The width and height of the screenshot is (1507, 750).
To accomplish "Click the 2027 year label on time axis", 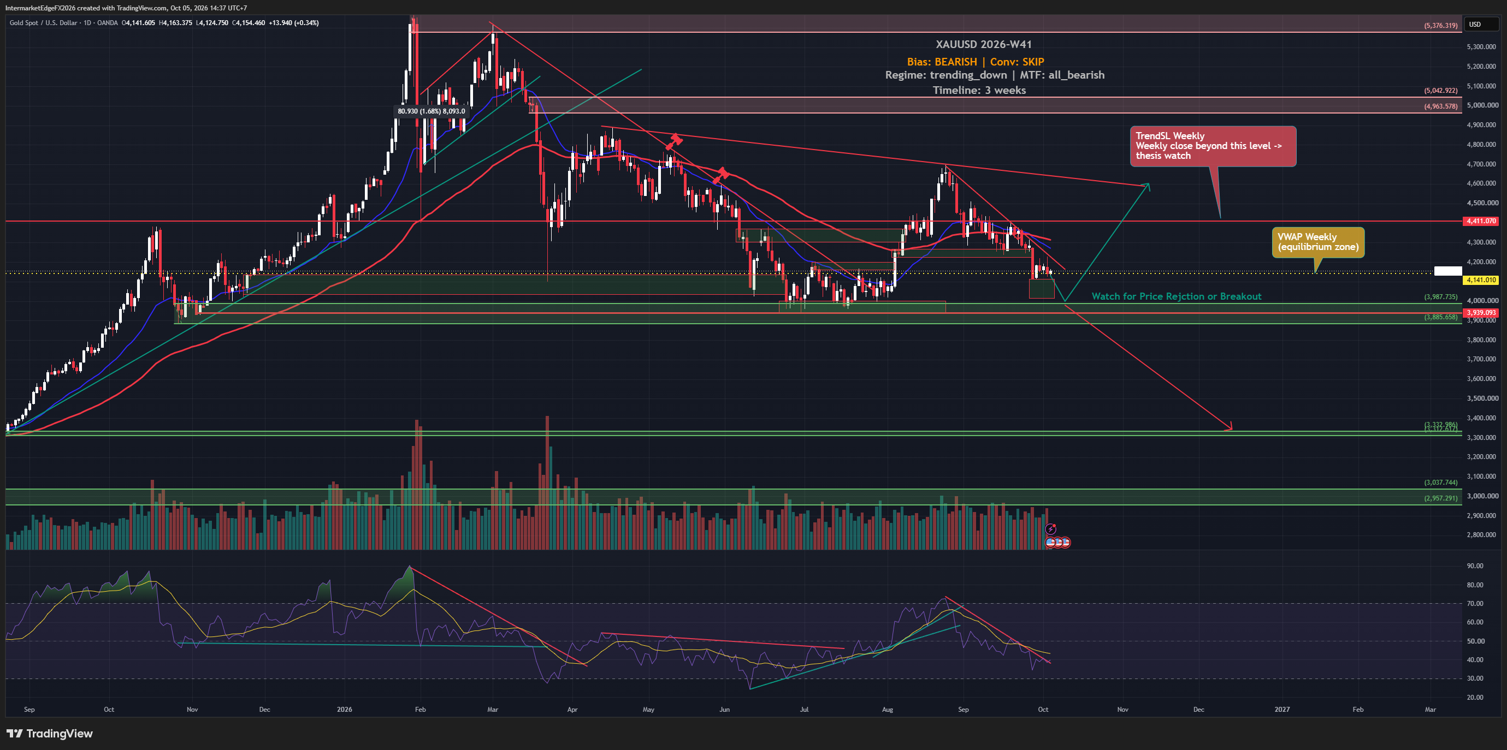I will [1282, 710].
